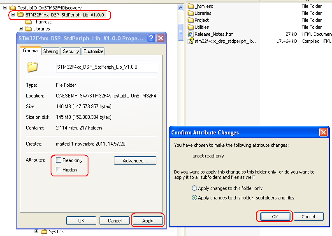
Task: Click the Project folder name in list
Action: (202, 20)
